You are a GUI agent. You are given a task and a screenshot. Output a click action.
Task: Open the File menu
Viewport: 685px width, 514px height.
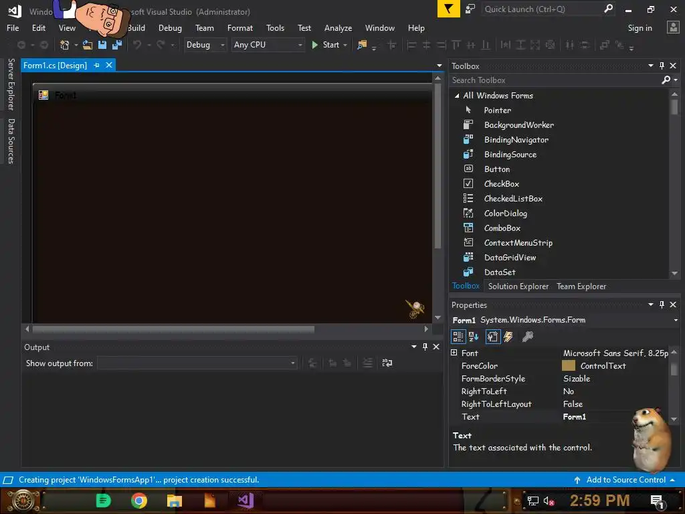(x=13, y=28)
